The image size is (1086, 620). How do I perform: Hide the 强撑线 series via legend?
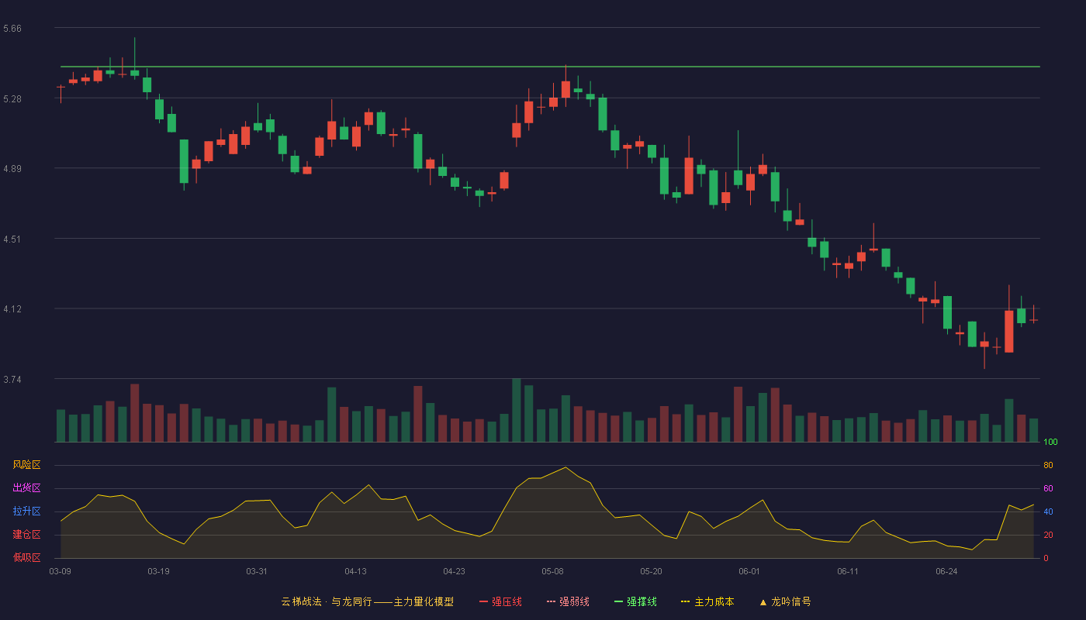(635, 601)
